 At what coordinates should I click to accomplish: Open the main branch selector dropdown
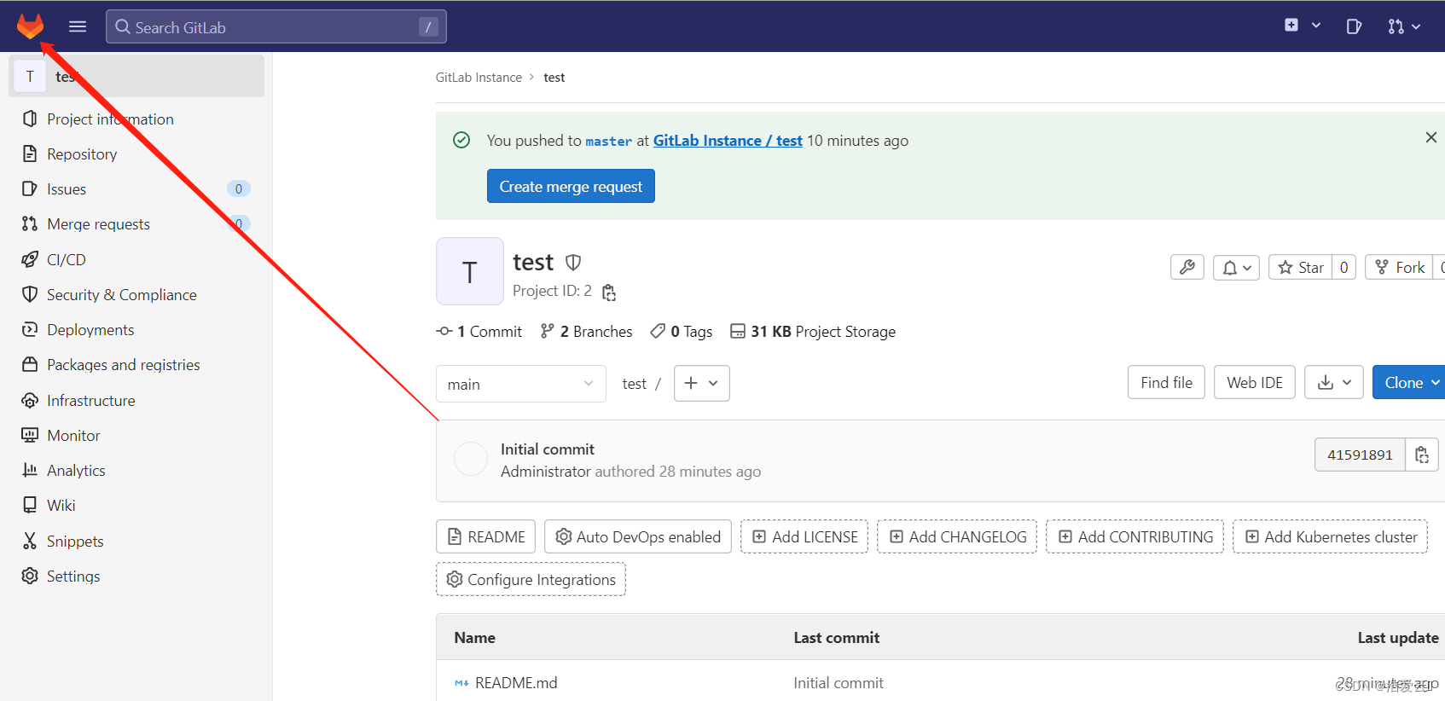[521, 384]
